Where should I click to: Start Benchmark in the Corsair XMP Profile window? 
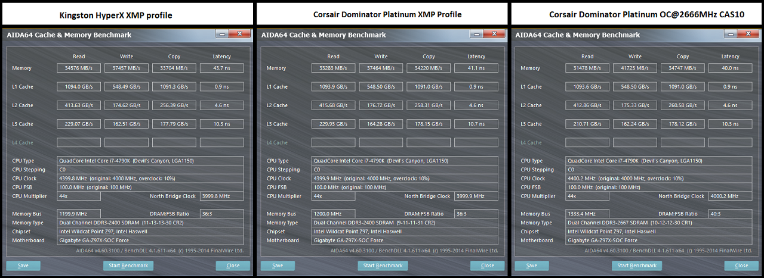coord(383,265)
